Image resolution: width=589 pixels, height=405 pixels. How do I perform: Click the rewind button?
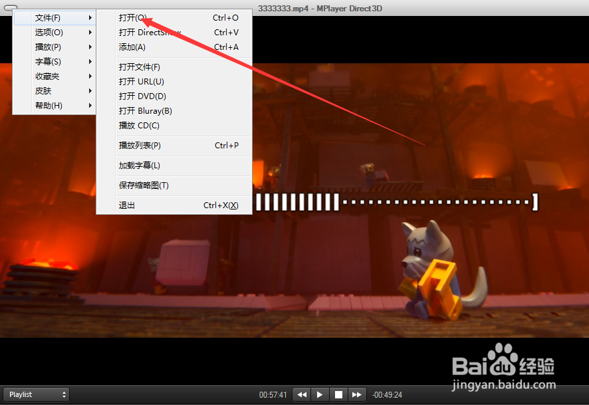[302, 394]
